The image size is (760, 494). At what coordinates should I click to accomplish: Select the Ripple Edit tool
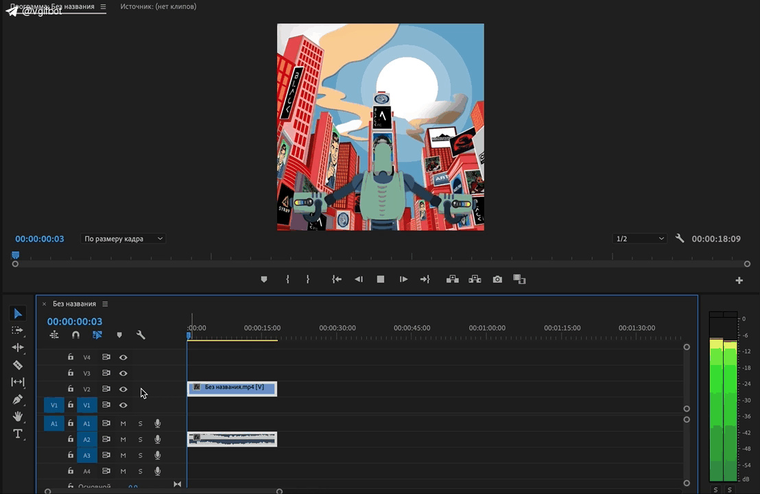(17, 348)
